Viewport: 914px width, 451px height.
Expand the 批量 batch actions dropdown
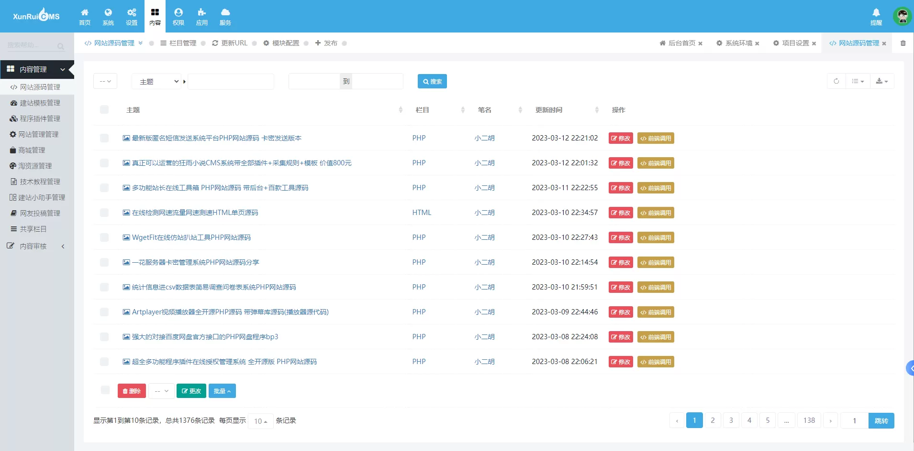(x=222, y=391)
